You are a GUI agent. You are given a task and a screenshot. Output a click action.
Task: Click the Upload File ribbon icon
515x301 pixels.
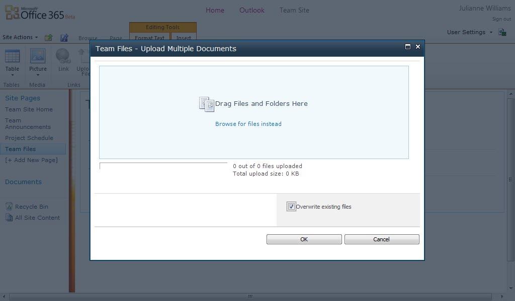pos(83,62)
